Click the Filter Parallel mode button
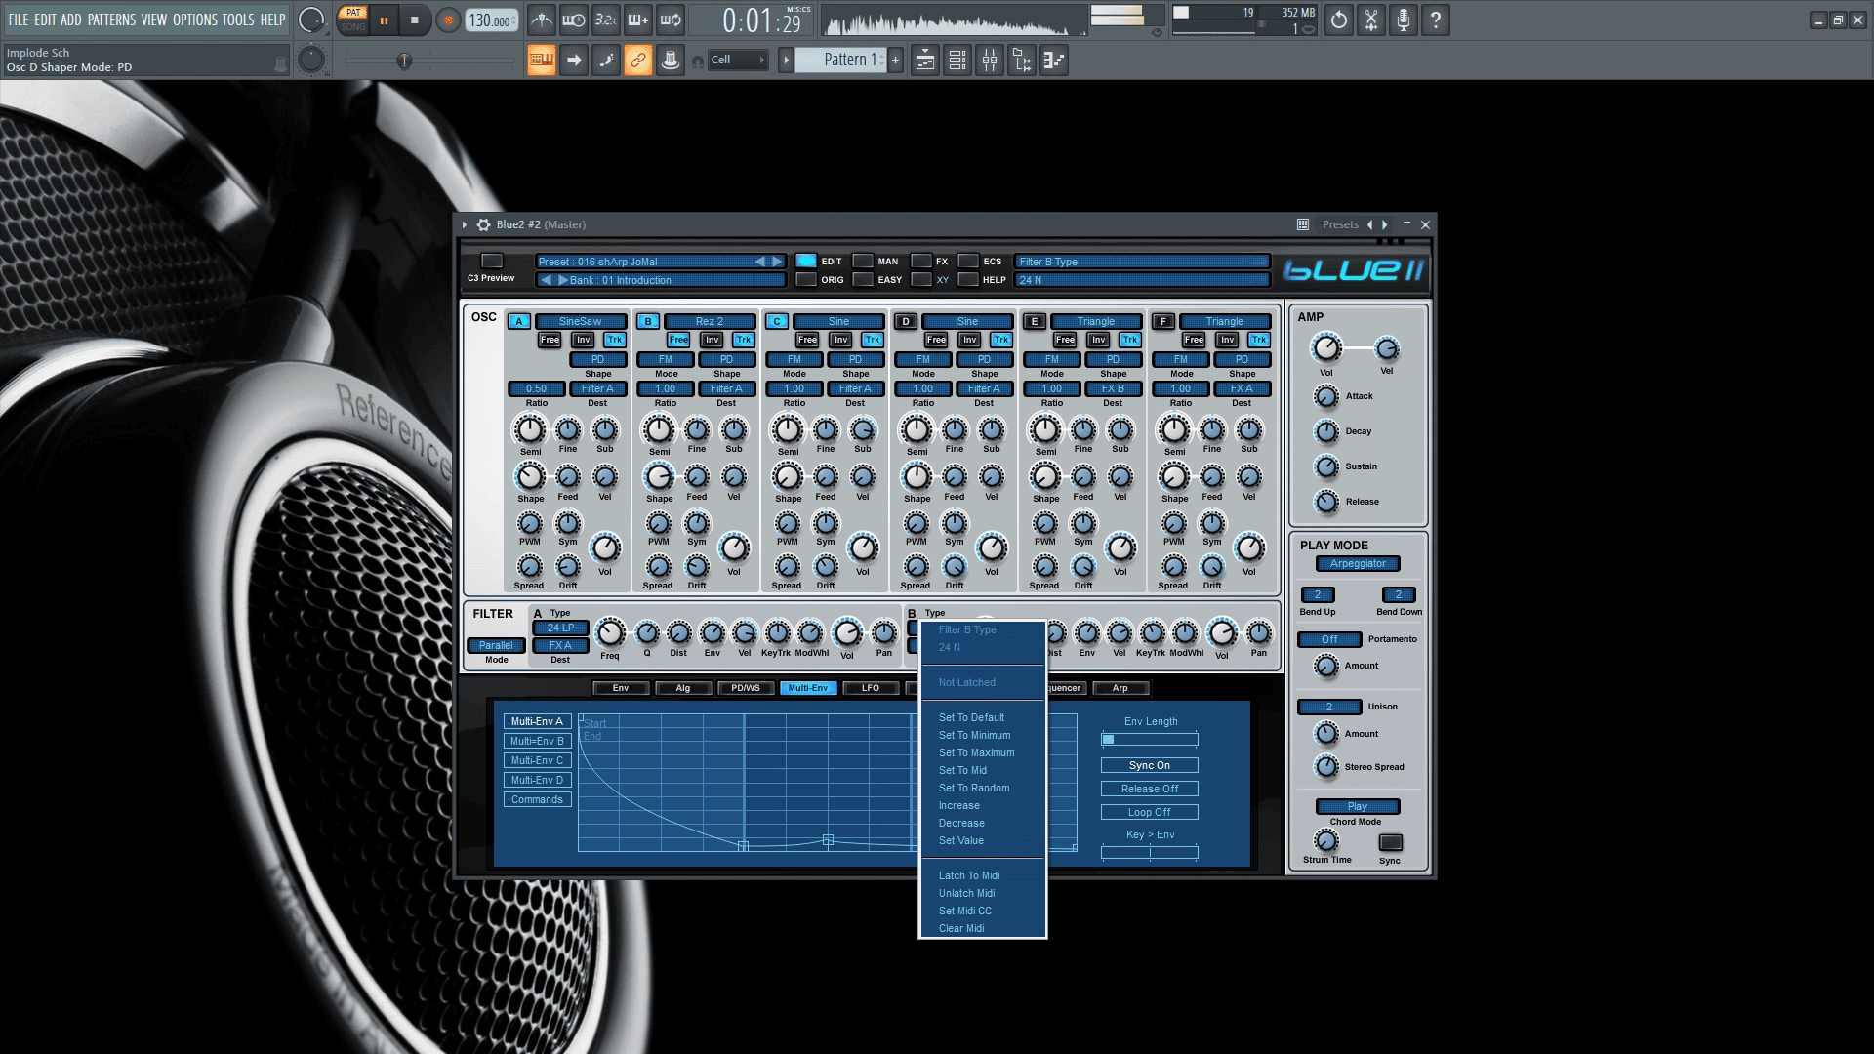The width and height of the screenshot is (1874, 1054). (x=496, y=645)
